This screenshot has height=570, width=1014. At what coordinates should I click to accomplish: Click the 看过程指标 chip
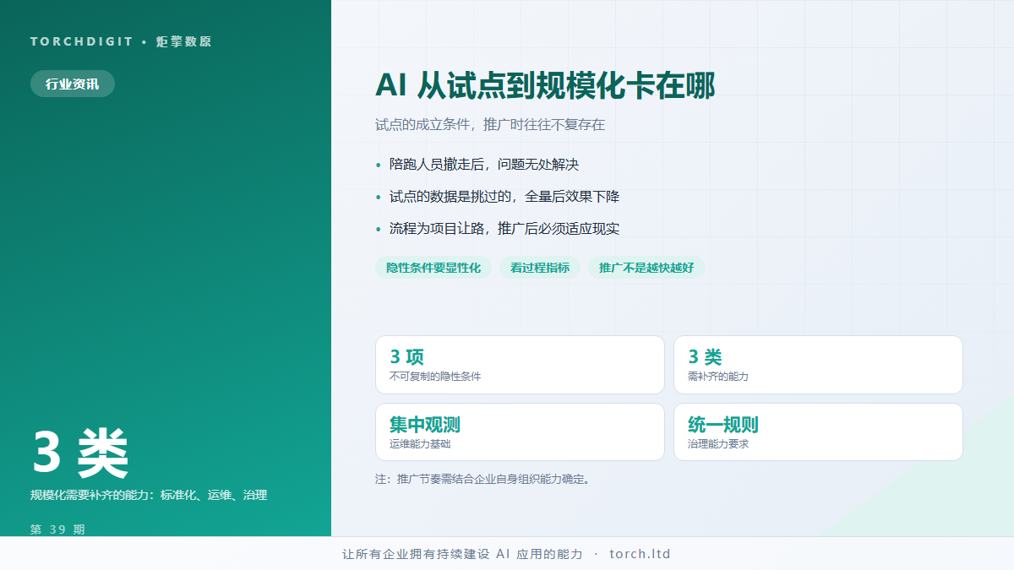point(540,268)
